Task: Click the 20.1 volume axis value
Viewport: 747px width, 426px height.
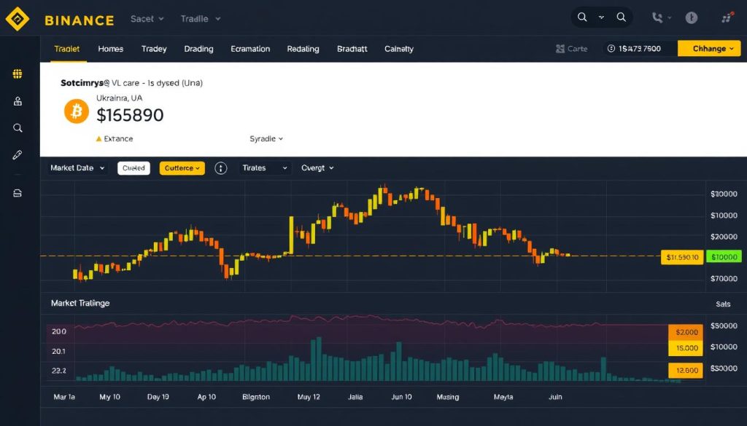Action: pos(58,351)
